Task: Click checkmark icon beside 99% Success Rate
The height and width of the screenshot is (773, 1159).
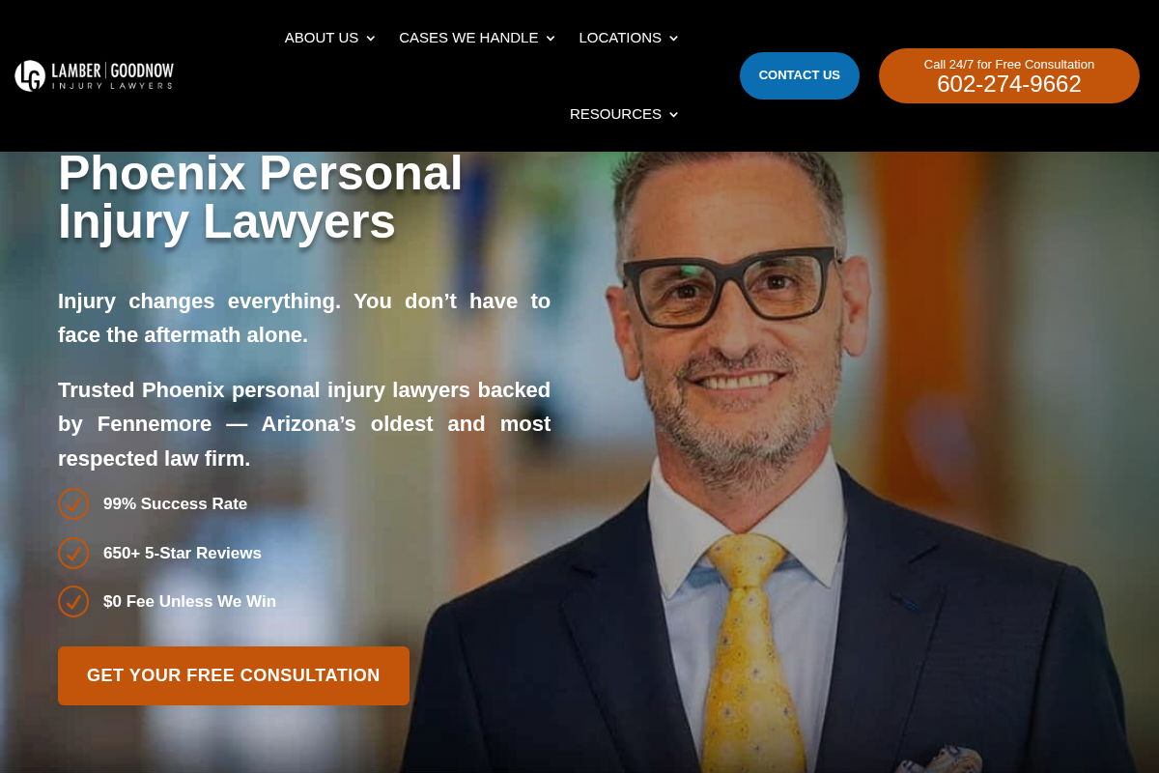Action: 73,504
